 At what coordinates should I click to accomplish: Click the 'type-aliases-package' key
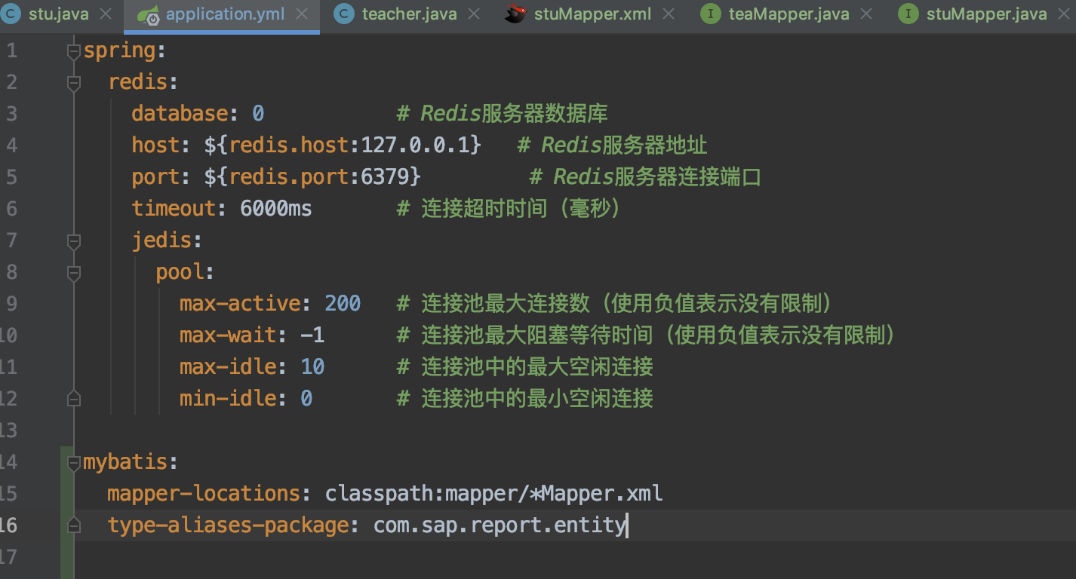point(228,525)
